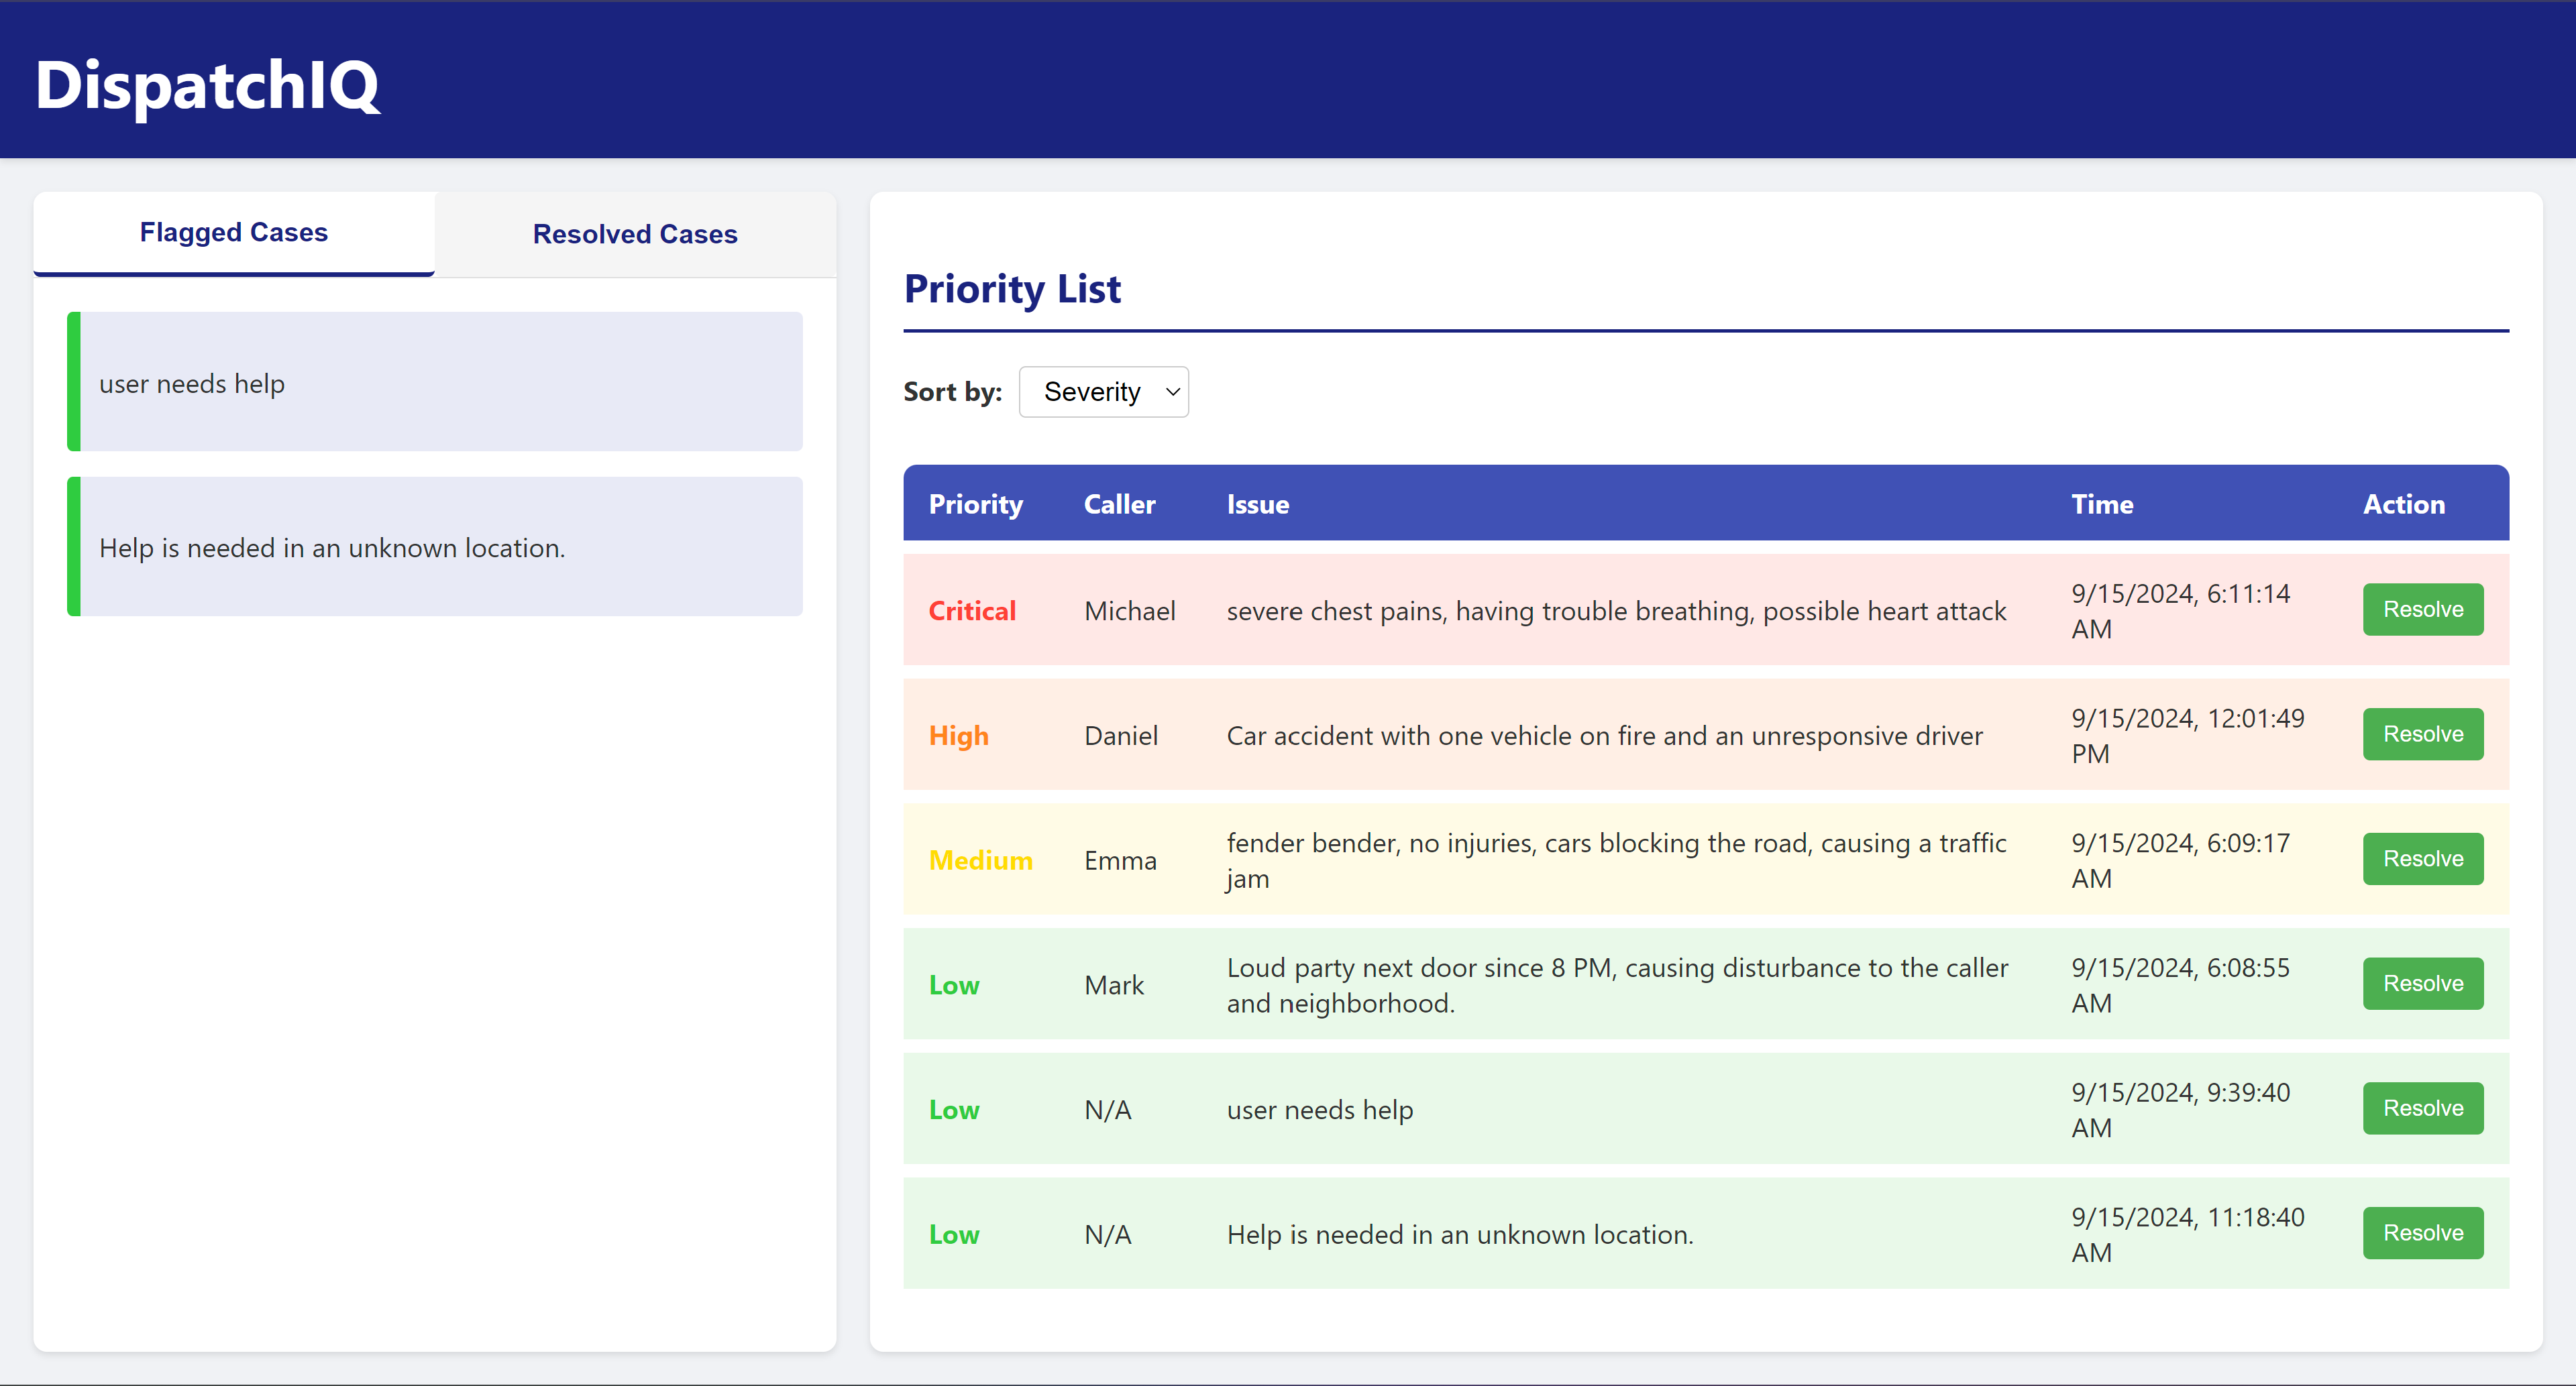Click the Time column header
Image resolution: width=2576 pixels, height=1386 pixels.
pyautogui.click(x=2101, y=505)
